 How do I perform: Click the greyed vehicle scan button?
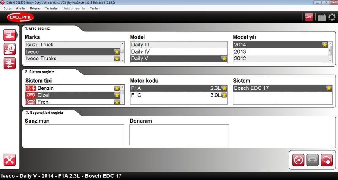(312, 160)
